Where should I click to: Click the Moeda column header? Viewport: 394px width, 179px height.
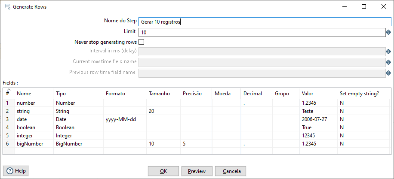(x=226, y=94)
